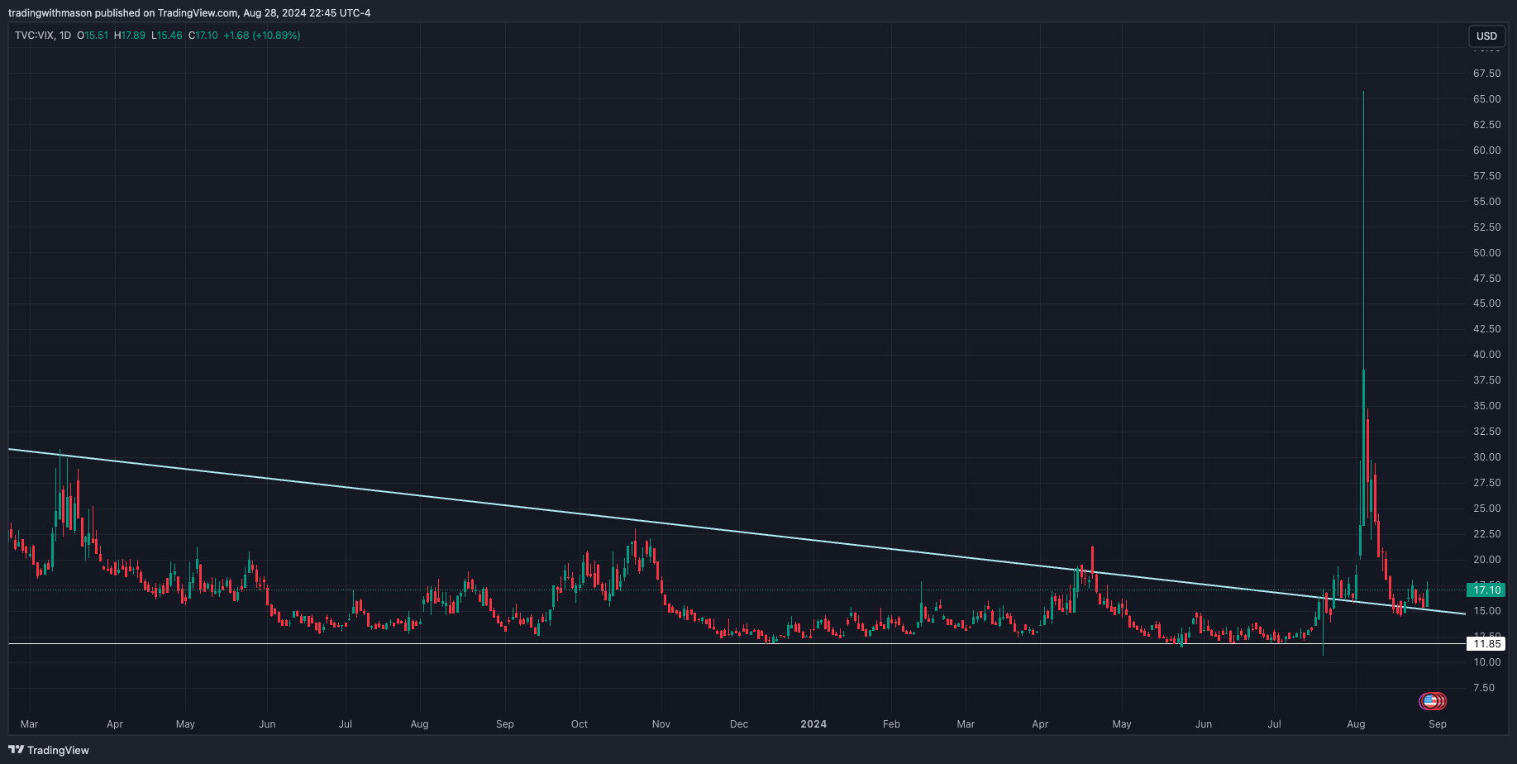The image size is (1517, 764).
Task: Click the 65.00 price axis label
Action: click(1486, 99)
